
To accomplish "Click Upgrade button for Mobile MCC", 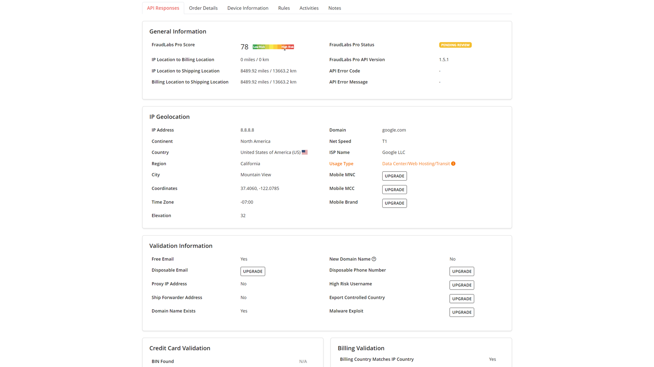I will (394, 190).
